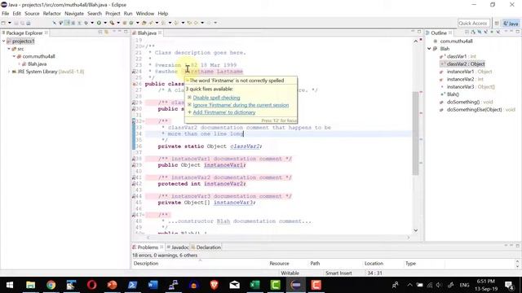Screen dimensions: 522x293
Task: Minimize the editor area
Action: 413,32
